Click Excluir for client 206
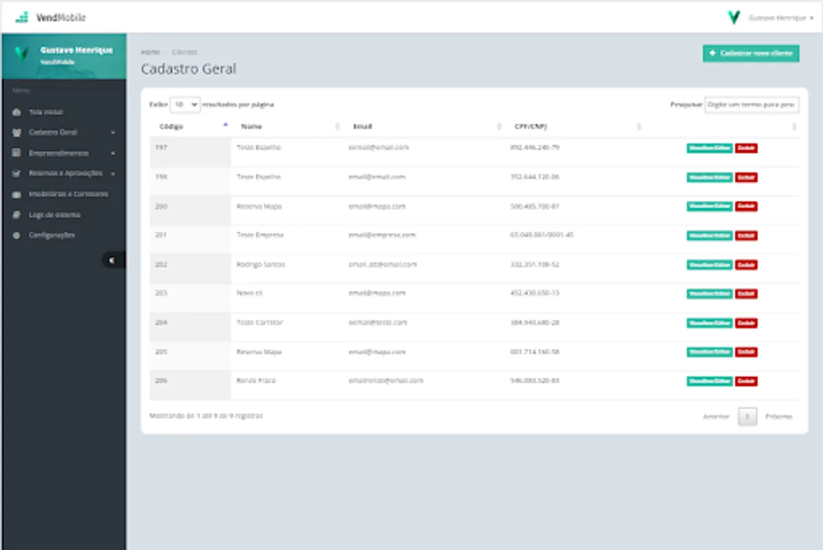 pos(746,381)
